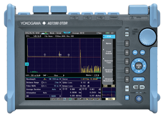The image size is (163, 118).
Task: Click the left arrow on the directional pad
Action: coord(133,66)
